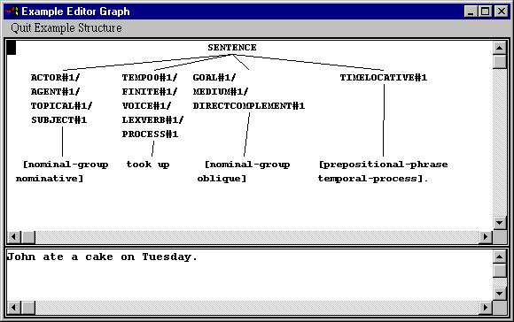Viewport: 514px width, 322px height.
Task: Click sentence pane down scroll arrow
Action: click(499, 294)
